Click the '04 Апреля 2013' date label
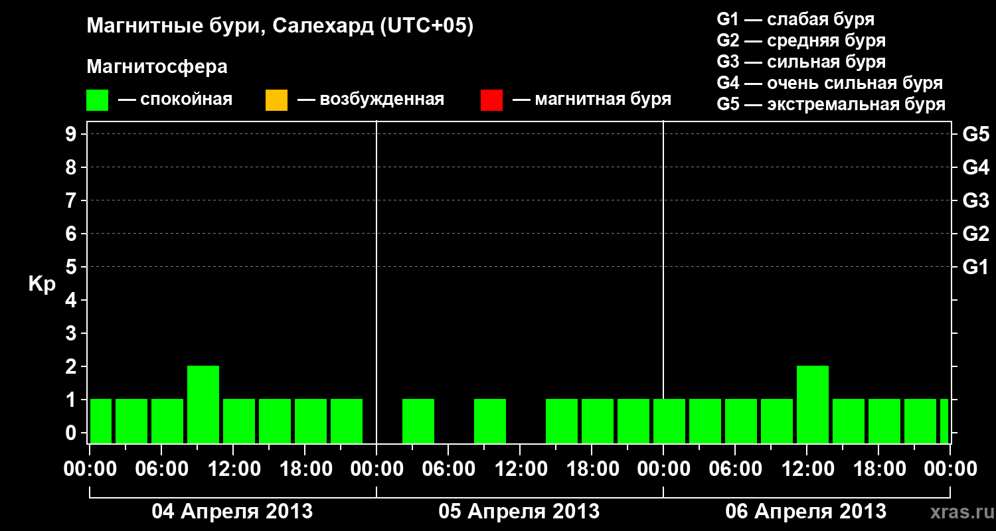The image size is (996, 531). [x=232, y=512]
